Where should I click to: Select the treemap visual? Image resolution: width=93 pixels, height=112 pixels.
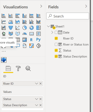click(x=39, y=28)
